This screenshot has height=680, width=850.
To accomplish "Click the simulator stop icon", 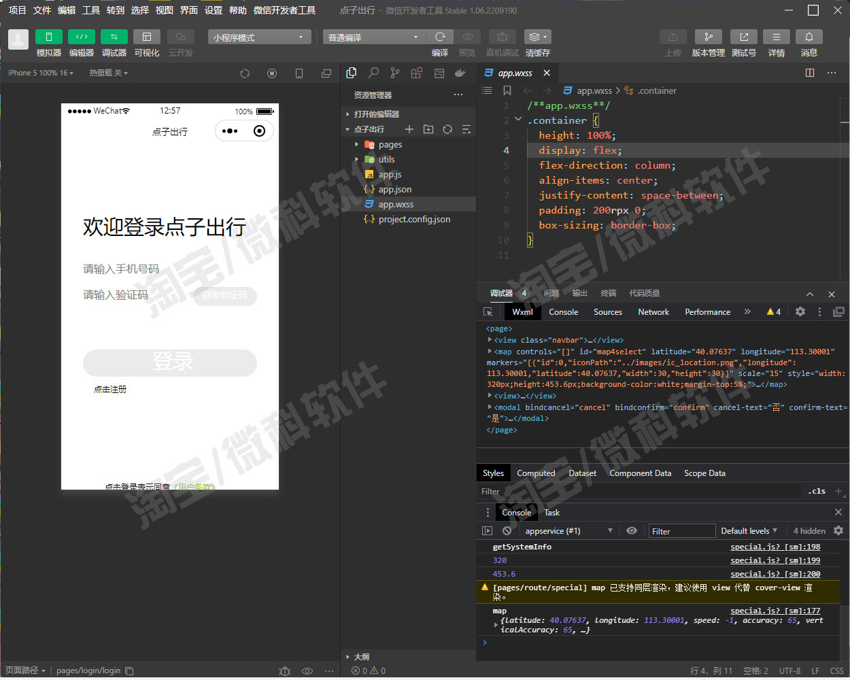I will 272,73.
